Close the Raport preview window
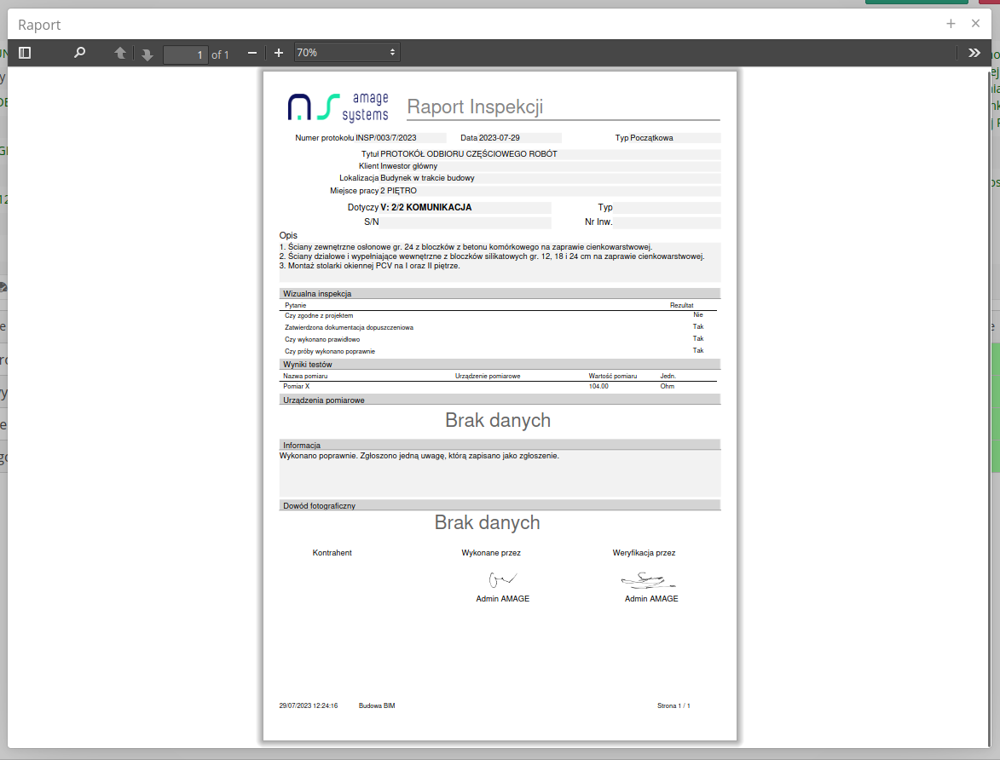 tap(975, 24)
